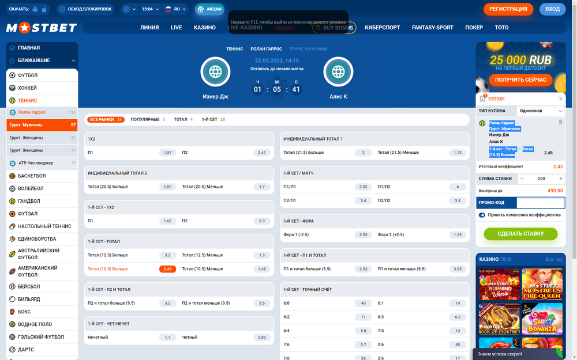Select Гандбол icon

[12, 201]
